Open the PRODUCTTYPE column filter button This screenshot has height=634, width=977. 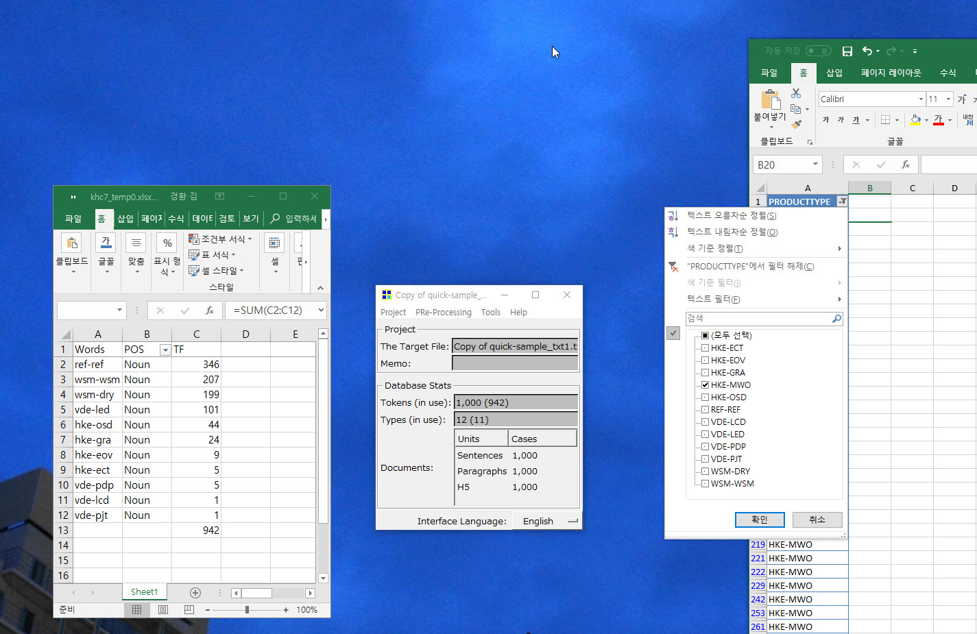pyautogui.click(x=842, y=202)
